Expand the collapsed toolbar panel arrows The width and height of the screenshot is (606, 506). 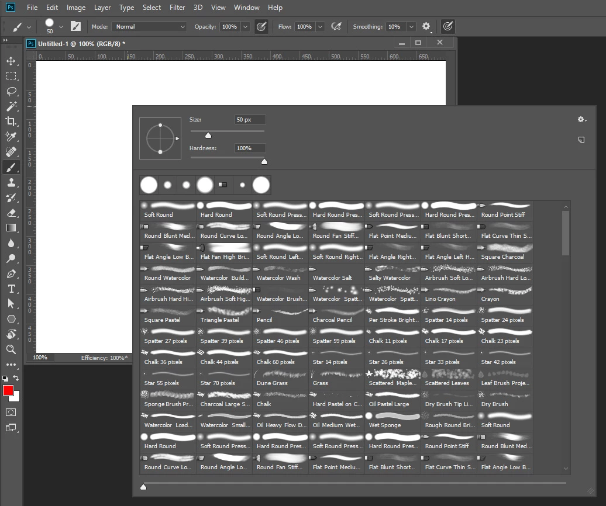(5, 40)
